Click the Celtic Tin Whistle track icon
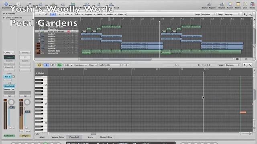This screenshot has height=144, width=257. 43,32
